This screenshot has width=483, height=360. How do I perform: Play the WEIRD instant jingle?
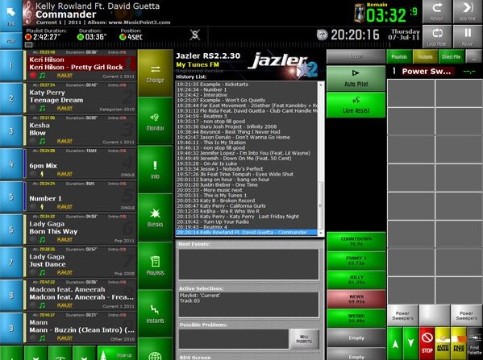pos(356,318)
